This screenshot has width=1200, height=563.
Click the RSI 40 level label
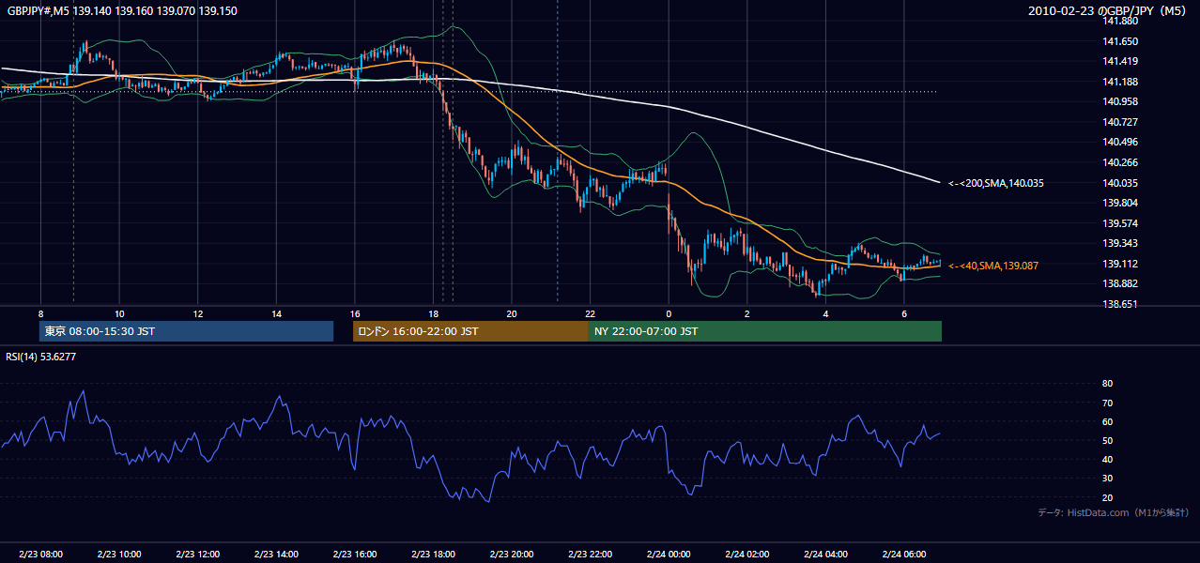pyautogui.click(x=1107, y=459)
